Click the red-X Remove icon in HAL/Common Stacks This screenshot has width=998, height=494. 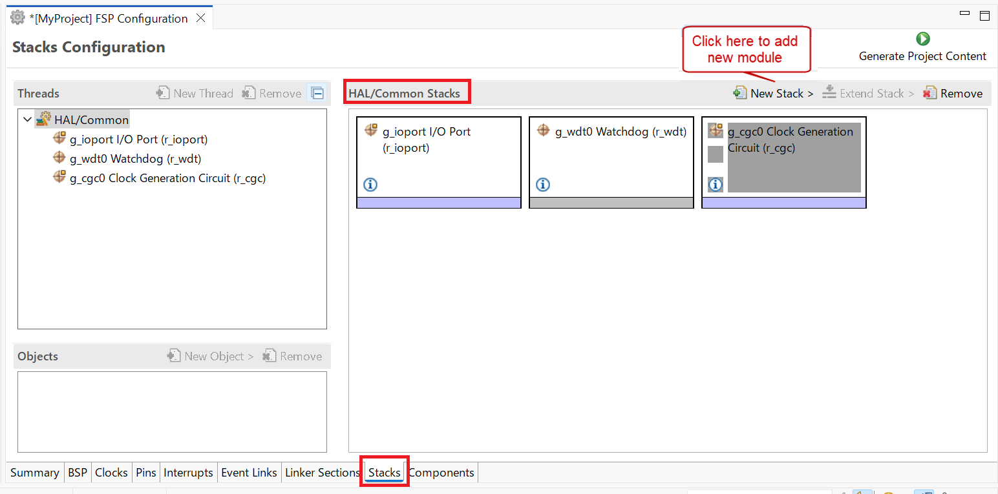tap(930, 93)
